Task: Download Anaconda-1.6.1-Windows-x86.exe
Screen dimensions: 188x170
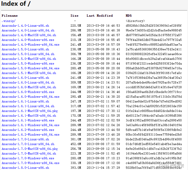Action: coord(28,120)
